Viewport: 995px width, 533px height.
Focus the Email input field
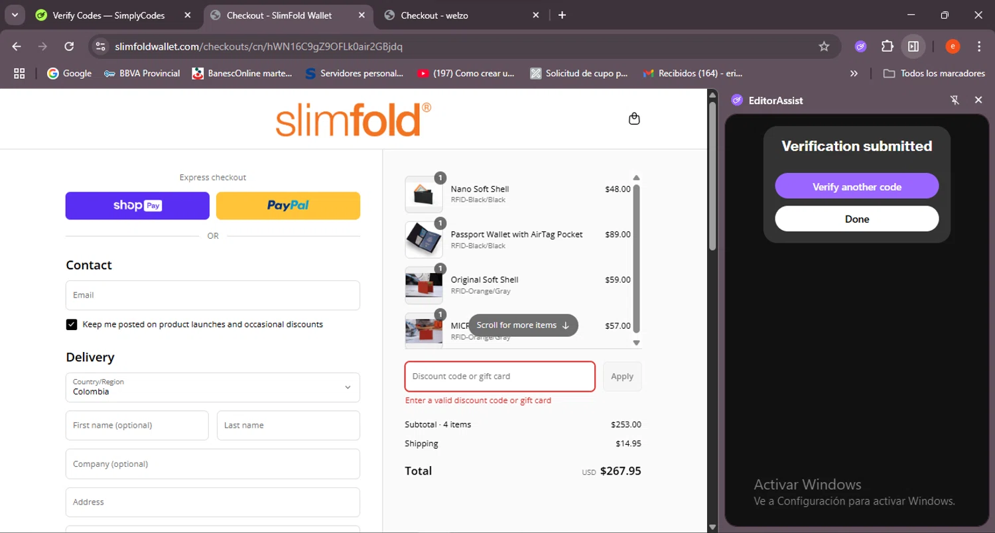pyautogui.click(x=213, y=295)
